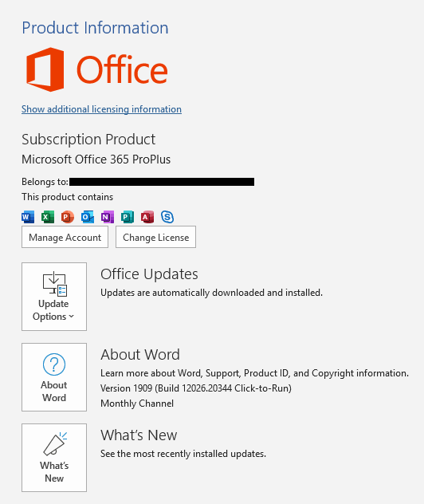Click the PowerPoint app icon

pos(68,217)
